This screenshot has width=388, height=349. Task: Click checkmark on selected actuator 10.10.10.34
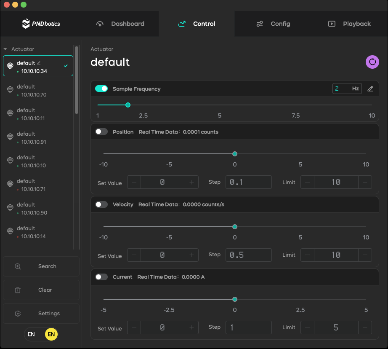(66, 66)
